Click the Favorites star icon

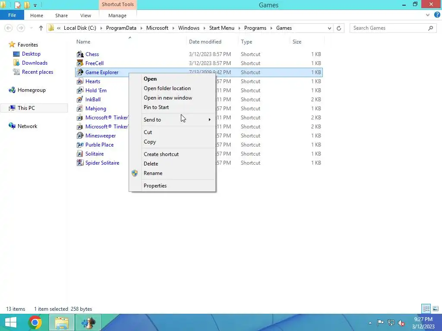(x=12, y=44)
